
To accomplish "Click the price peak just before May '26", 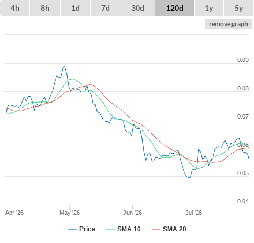I will coord(65,67).
